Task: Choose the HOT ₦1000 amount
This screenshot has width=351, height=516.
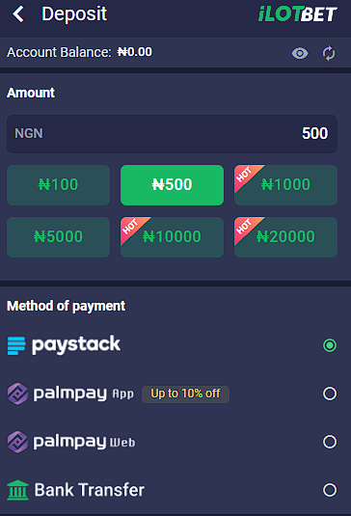Action: (285, 185)
